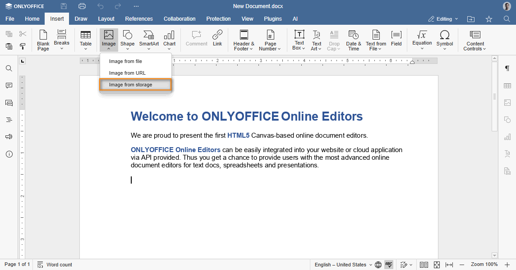
Task: Click the Copy icon in ribbon
Action: (x=9, y=34)
